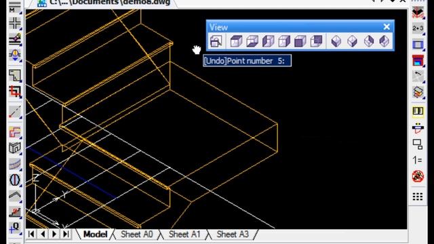Click the red prohibited circle icon
This screenshot has width=434, height=244.
tap(418, 176)
